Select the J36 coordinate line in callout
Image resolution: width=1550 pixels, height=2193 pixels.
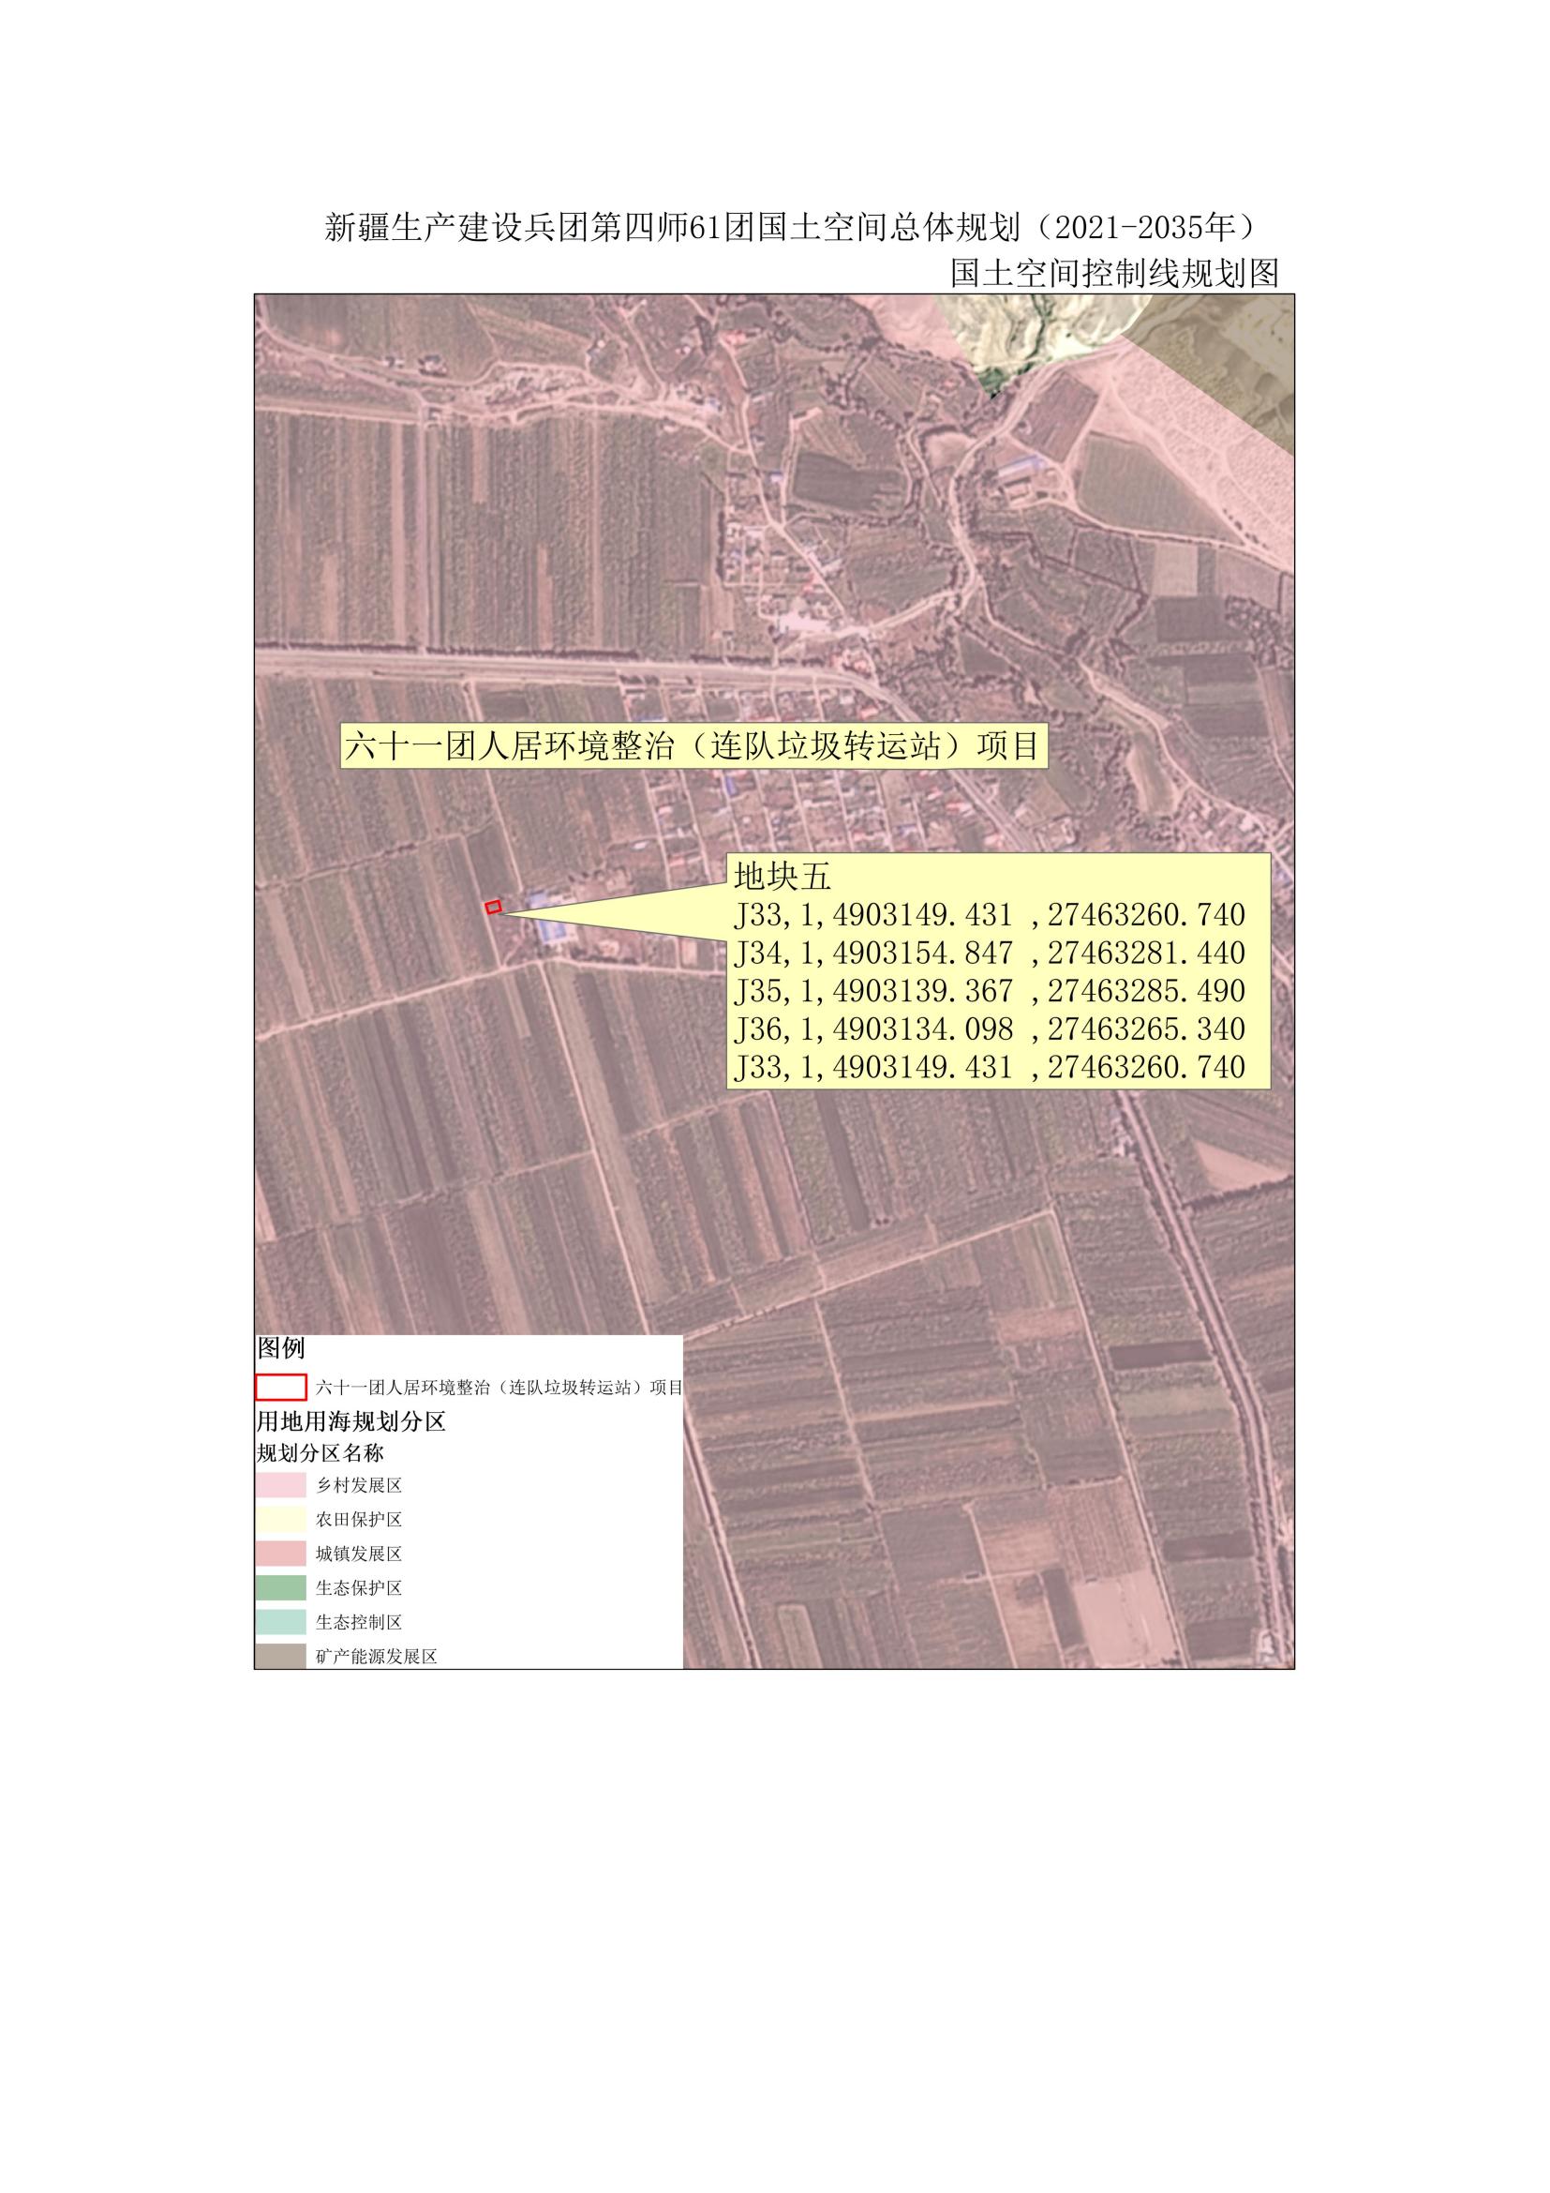click(989, 1029)
